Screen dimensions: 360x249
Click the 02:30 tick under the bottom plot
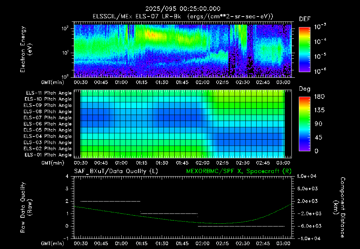click(x=243, y=243)
